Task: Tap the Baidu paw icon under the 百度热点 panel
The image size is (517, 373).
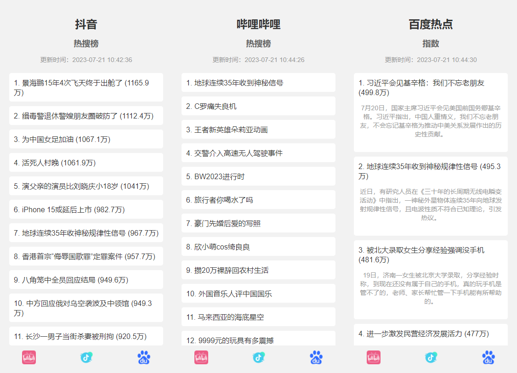Action: point(489,357)
